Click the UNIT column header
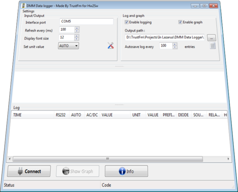 coord(138,115)
